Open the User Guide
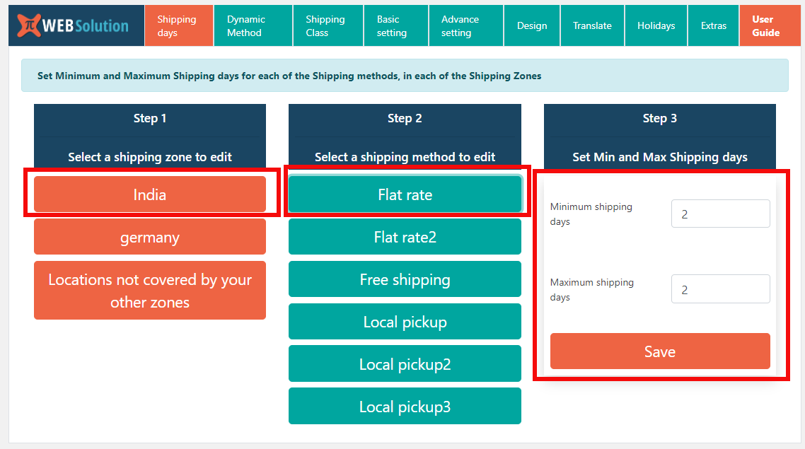Screen dimensions: 805x449 pos(770,25)
